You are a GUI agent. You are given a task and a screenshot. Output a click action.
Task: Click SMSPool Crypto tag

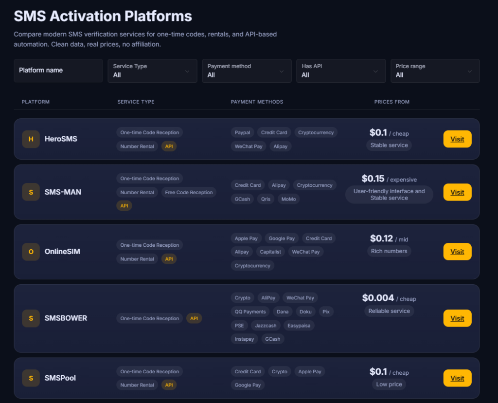[x=280, y=372]
